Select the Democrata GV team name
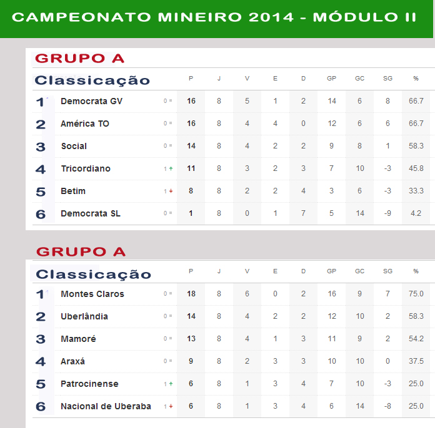The width and height of the screenshot is (435, 428). coord(91,101)
